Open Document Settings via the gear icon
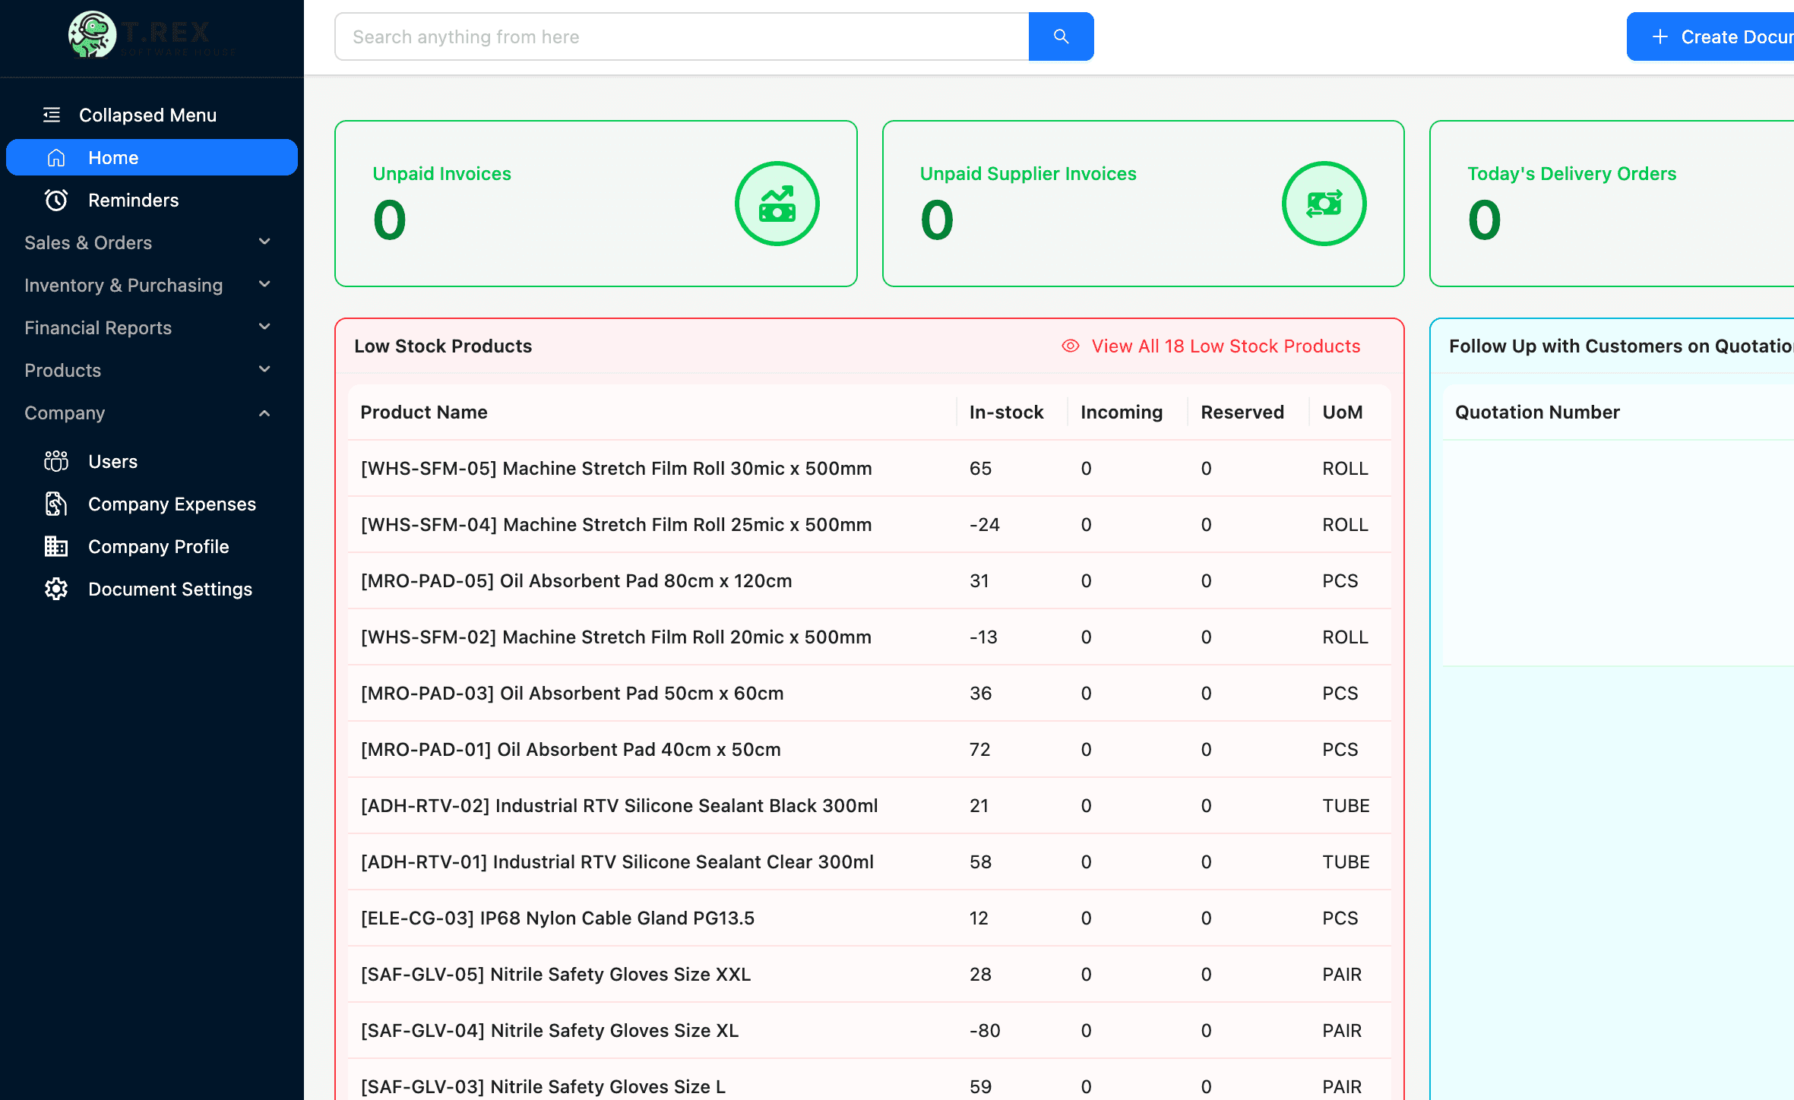The width and height of the screenshot is (1794, 1100). (x=55, y=589)
